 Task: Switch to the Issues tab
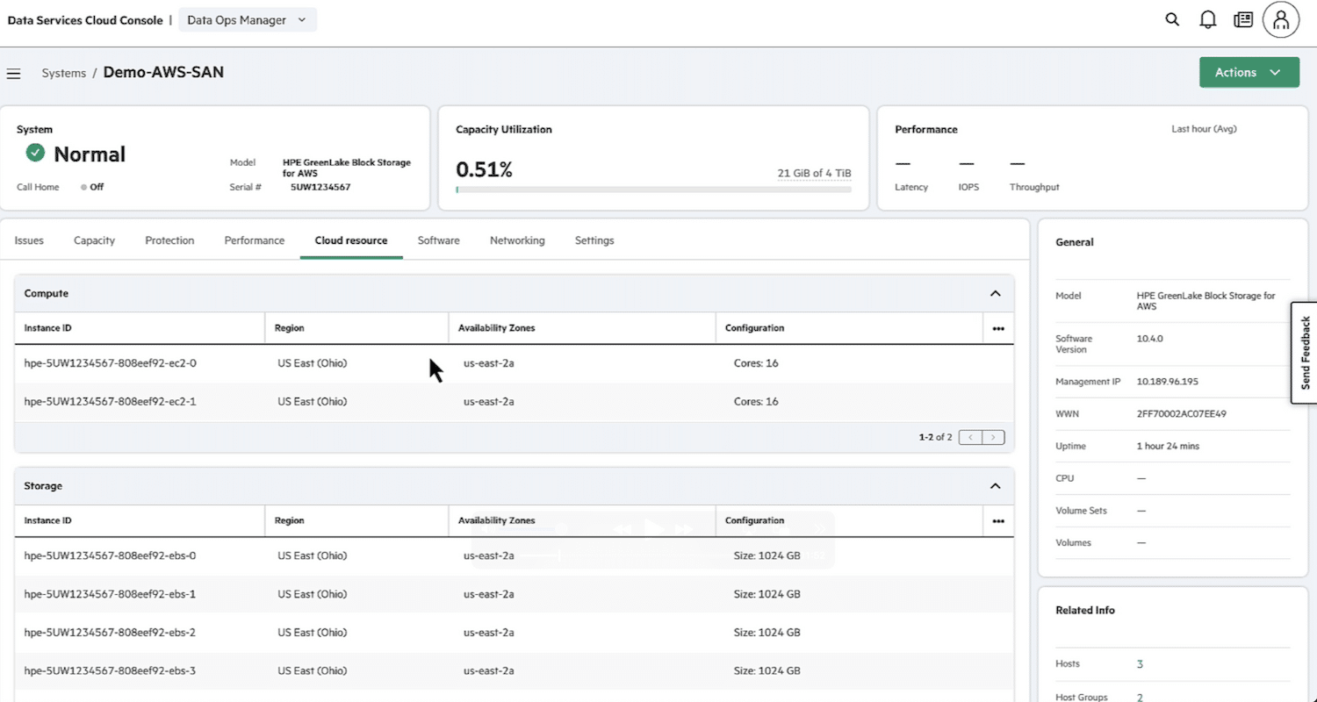[29, 240]
